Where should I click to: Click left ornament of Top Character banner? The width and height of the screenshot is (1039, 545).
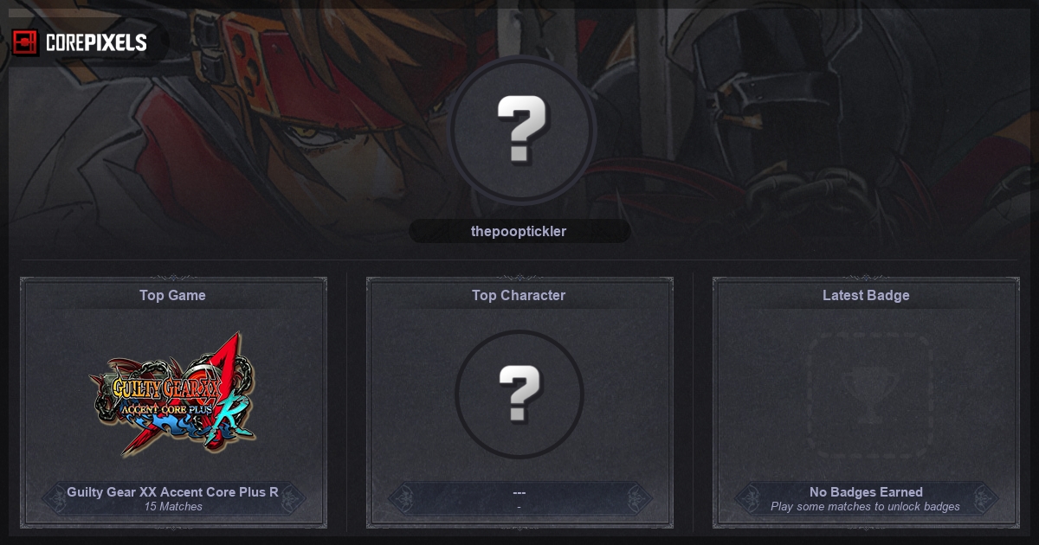402,498
